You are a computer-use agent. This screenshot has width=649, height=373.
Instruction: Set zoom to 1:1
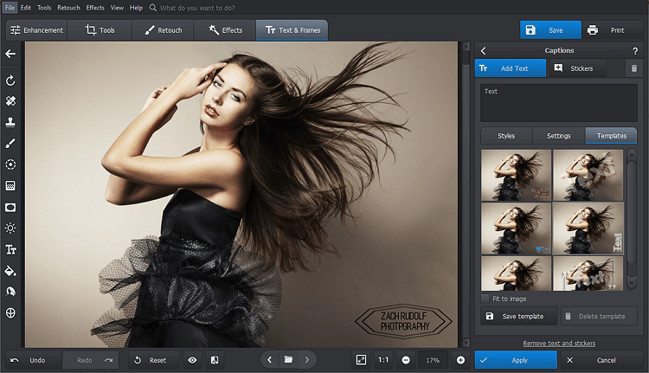click(383, 360)
